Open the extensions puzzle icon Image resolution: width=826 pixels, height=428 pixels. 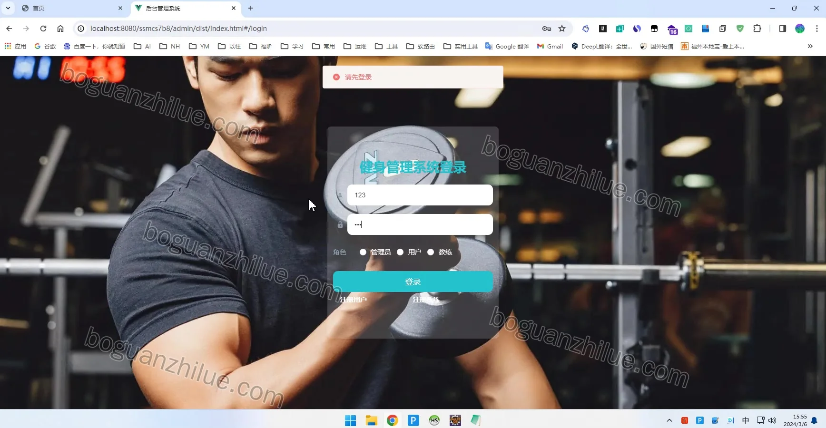(757, 29)
